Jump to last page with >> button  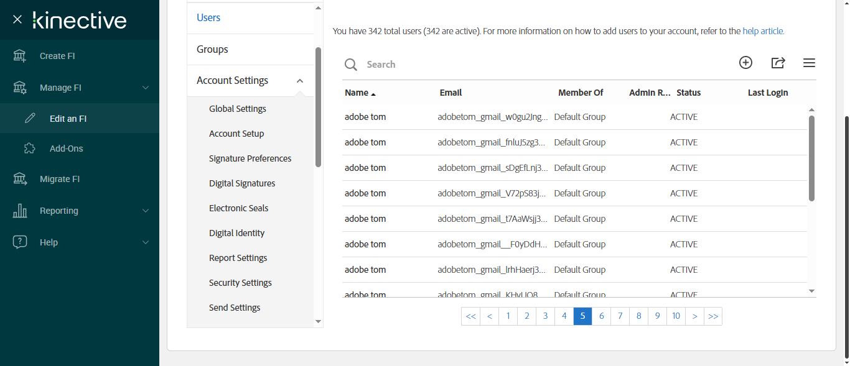[713, 316]
